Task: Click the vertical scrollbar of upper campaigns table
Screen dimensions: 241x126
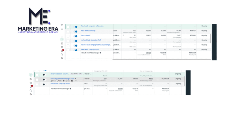Action: point(210,38)
